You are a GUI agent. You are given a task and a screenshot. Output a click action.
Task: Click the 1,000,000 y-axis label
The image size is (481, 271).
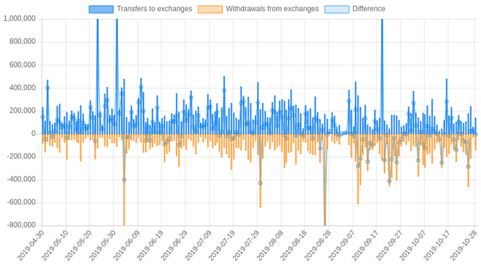(20, 19)
